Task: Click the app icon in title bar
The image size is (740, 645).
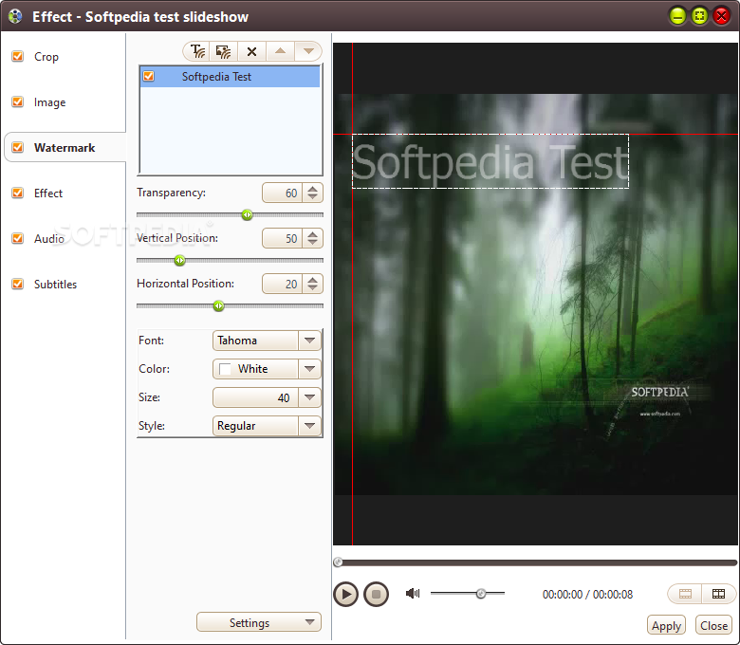Action: click(15, 16)
